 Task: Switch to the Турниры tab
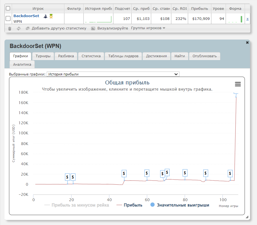point(43,56)
